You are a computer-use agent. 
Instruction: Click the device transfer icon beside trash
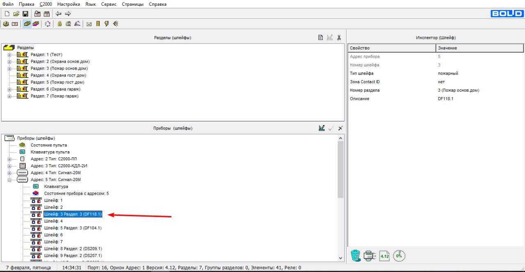pos(370,256)
